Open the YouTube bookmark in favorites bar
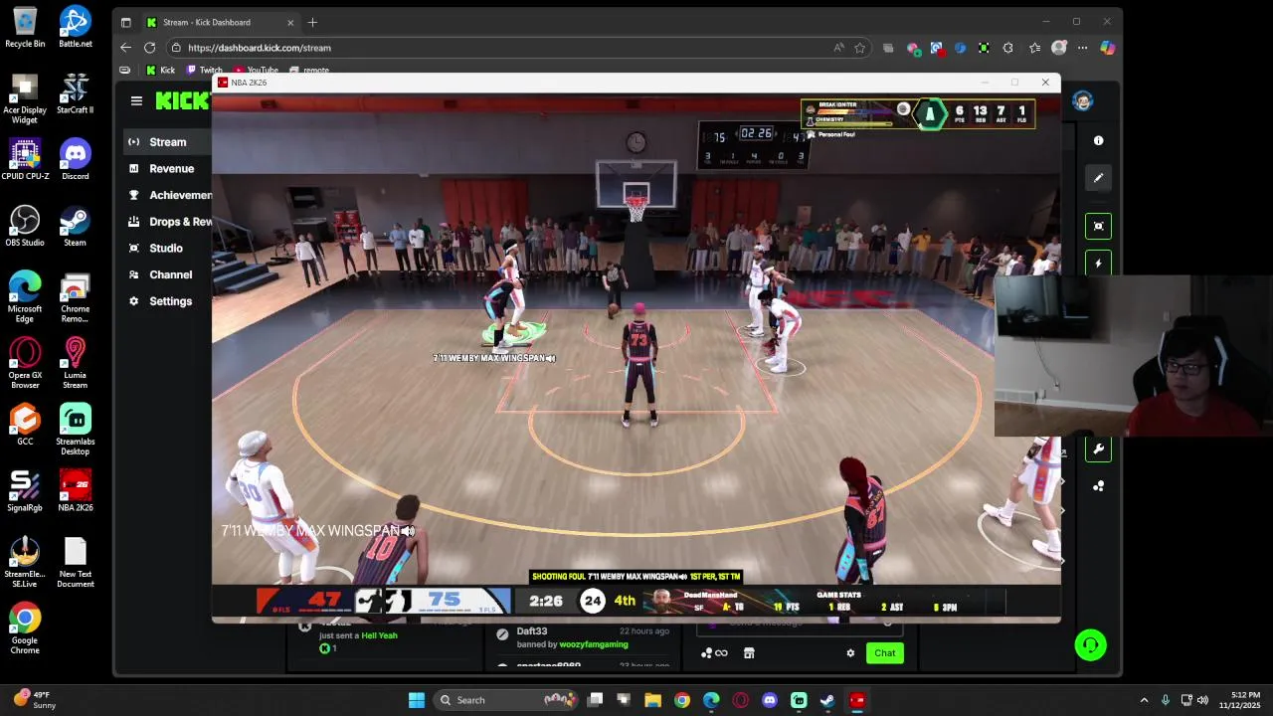Screen dimensions: 1273x716 (x=256, y=70)
